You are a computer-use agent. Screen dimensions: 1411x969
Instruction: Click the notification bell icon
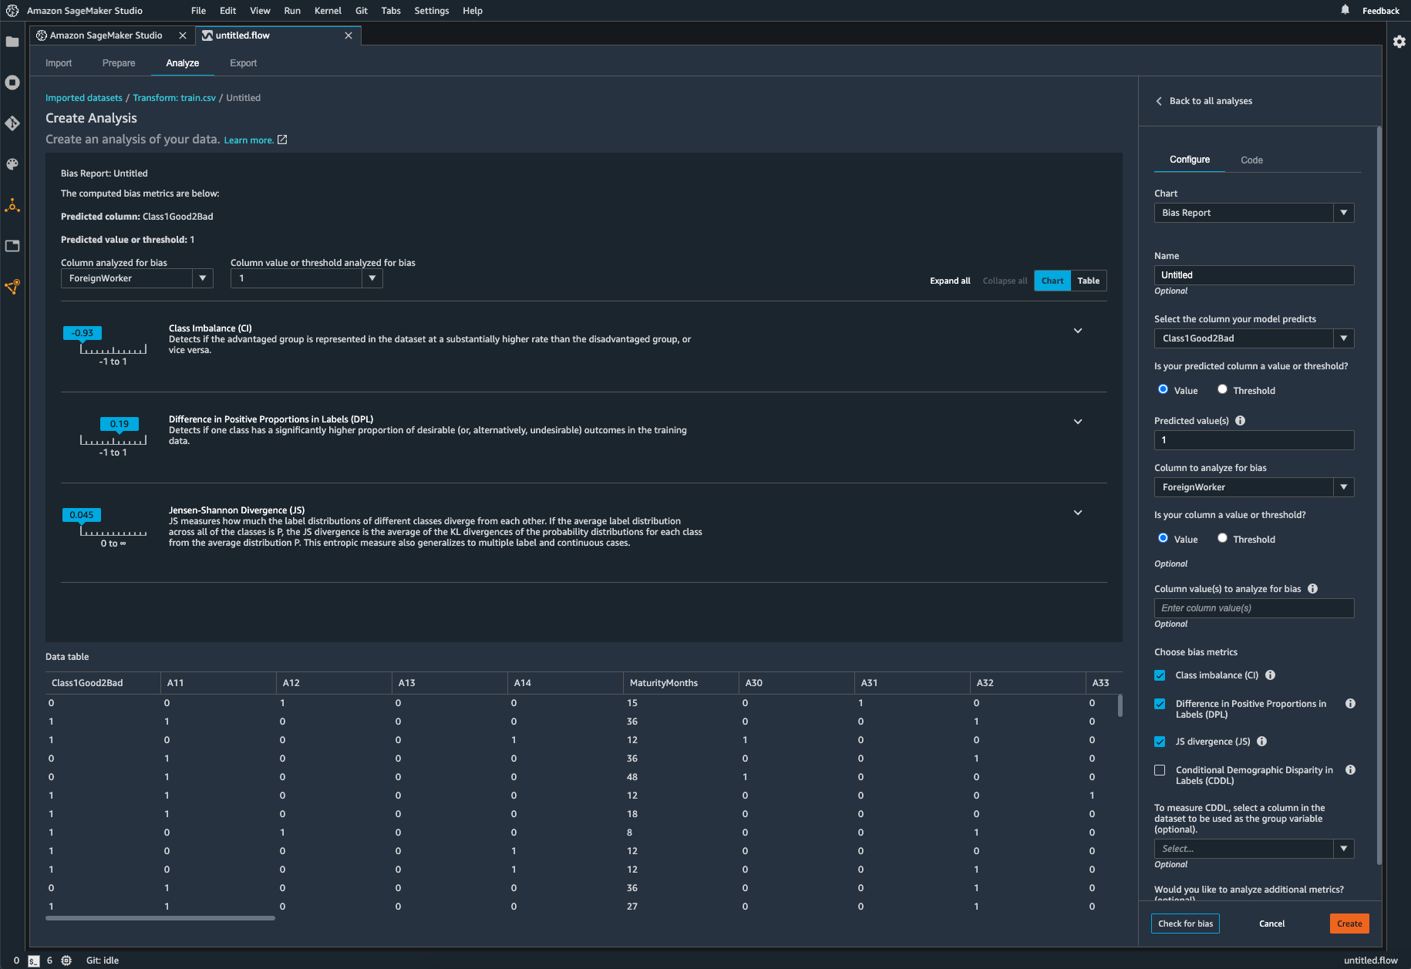pyautogui.click(x=1344, y=10)
